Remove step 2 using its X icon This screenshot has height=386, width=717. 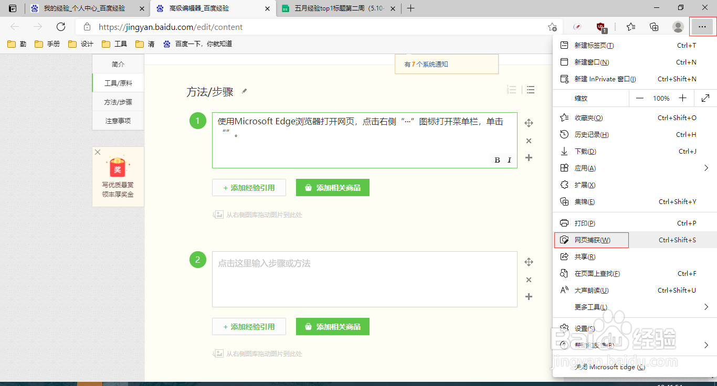click(529, 280)
